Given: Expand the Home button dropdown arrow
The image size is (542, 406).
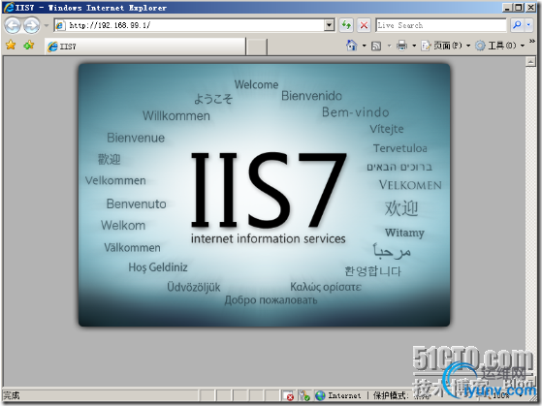Looking at the screenshot, I should 364,46.
